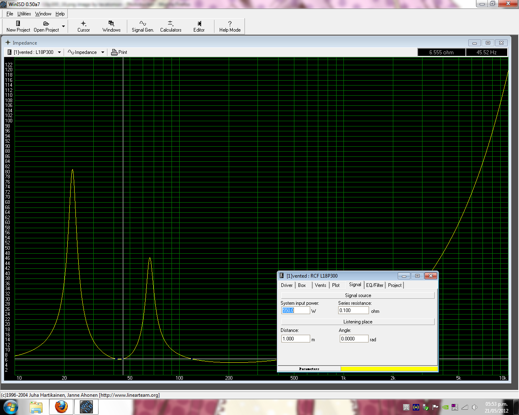Open Firefox from the taskbar
This screenshot has height=415, width=519.
61,406
